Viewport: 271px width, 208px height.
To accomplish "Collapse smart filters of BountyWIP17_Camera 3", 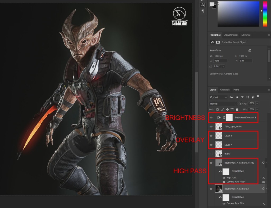I will click(x=266, y=189).
